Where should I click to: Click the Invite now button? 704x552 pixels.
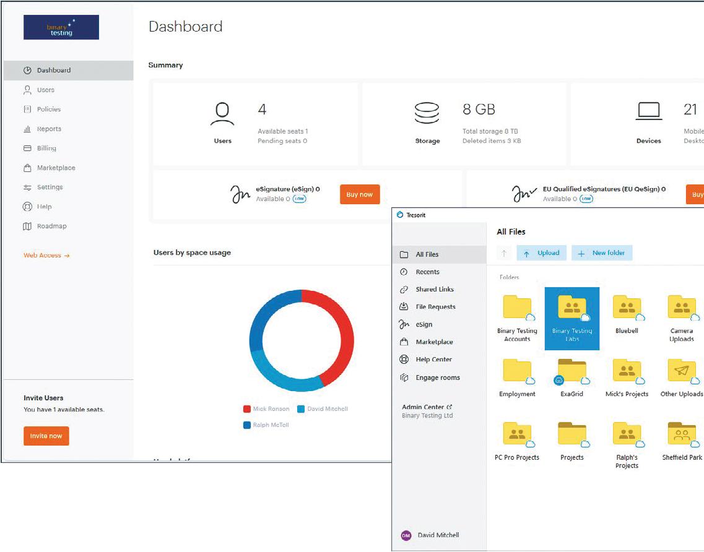(46, 436)
